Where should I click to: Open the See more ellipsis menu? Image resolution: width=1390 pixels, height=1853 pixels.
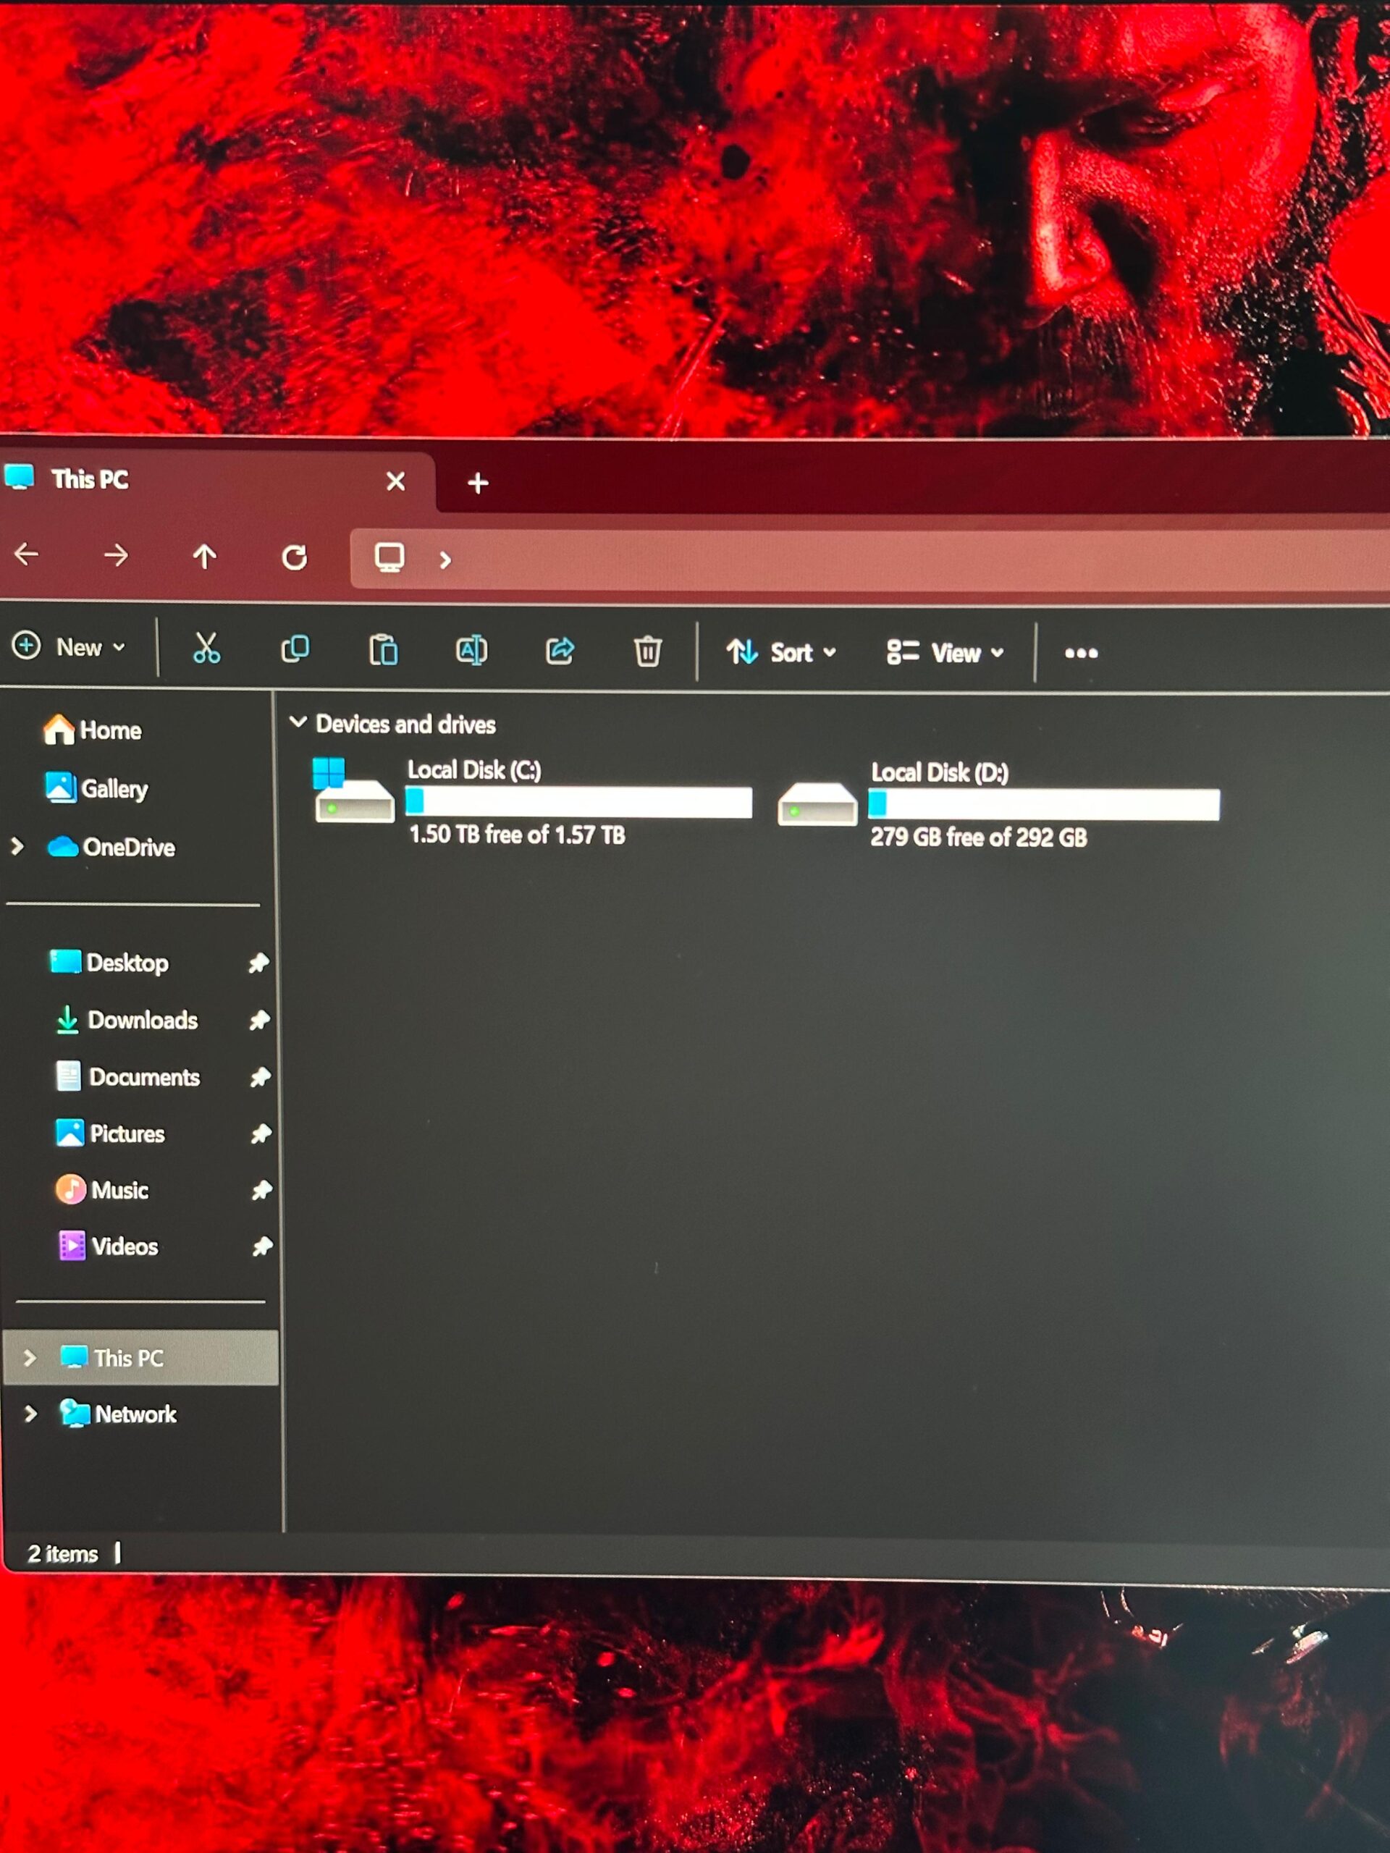tap(1081, 654)
